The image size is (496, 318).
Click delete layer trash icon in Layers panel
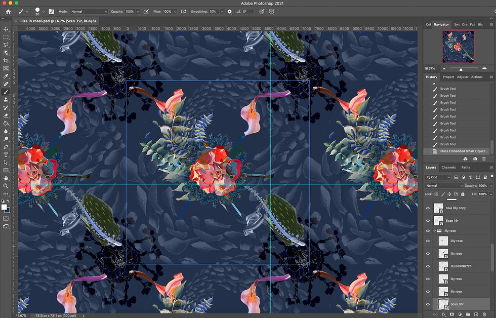[484, 314]
